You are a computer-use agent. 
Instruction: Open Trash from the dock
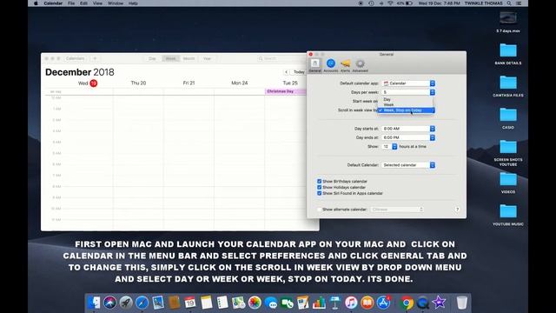(x=461, y=303)
